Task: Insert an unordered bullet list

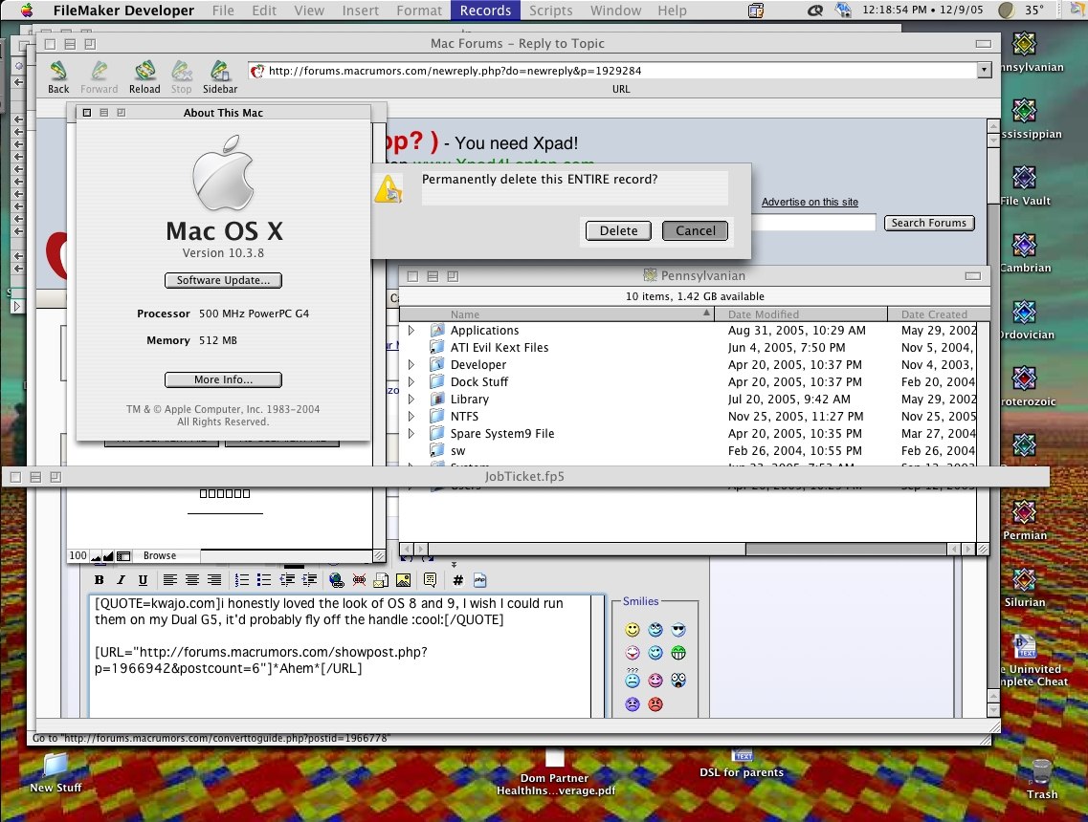Action: click(x=264, y=580)
